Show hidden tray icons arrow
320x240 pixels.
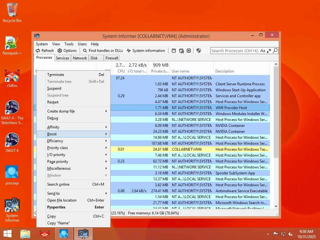(268, 234)
